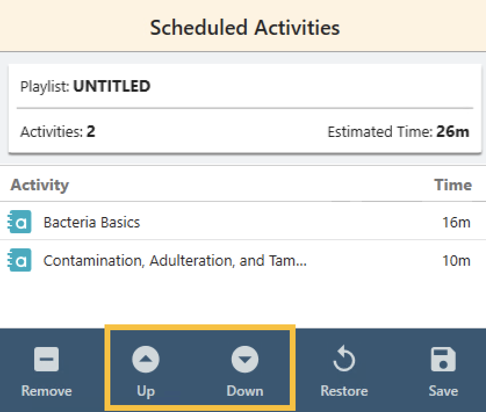The width and height of the screenshot is (486, 412).
Task: Click the floppy disk Save icon
Action: [443, 359]
